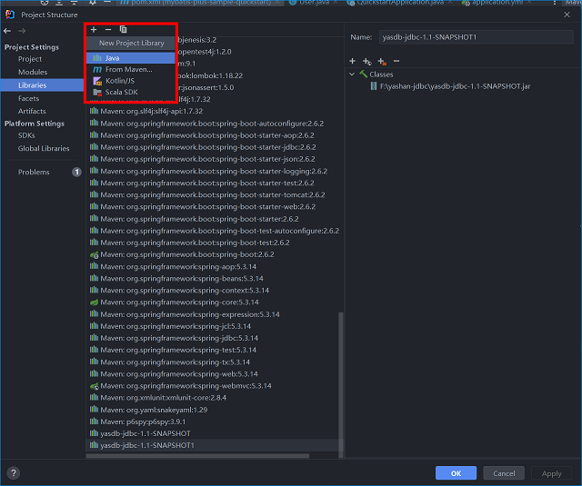Add a root with the plus icon
Screen dimensions: 582x486
353,61
